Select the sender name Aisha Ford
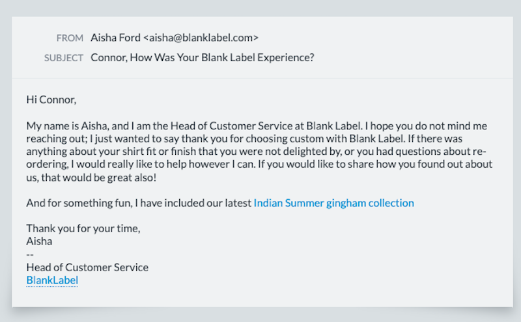 (116, 38)
